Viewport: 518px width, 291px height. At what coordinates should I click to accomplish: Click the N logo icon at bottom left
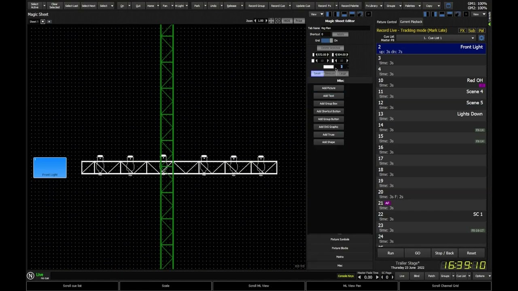(30, 276)
